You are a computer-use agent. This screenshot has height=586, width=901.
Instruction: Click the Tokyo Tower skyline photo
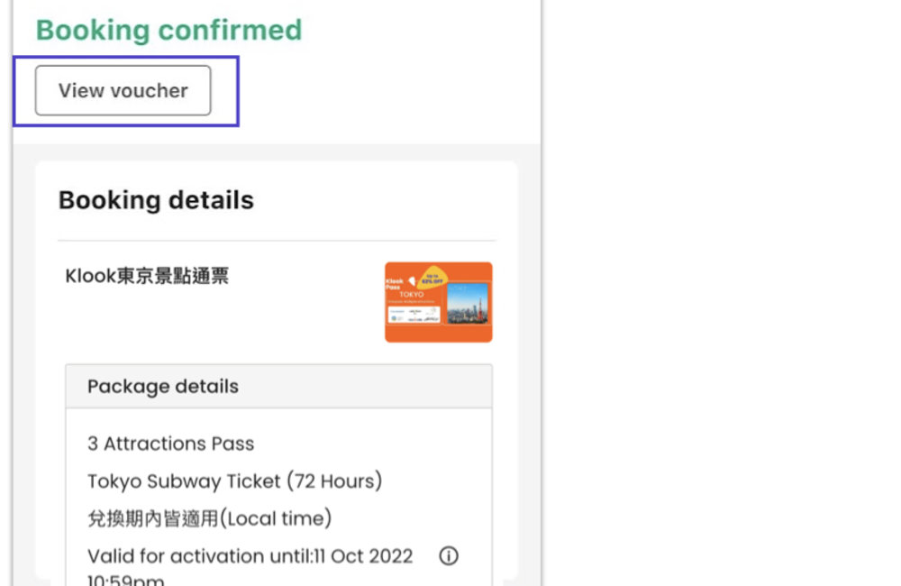tap(468, 304)
